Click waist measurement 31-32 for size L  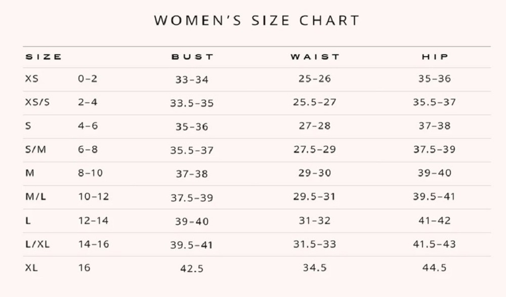315,221
